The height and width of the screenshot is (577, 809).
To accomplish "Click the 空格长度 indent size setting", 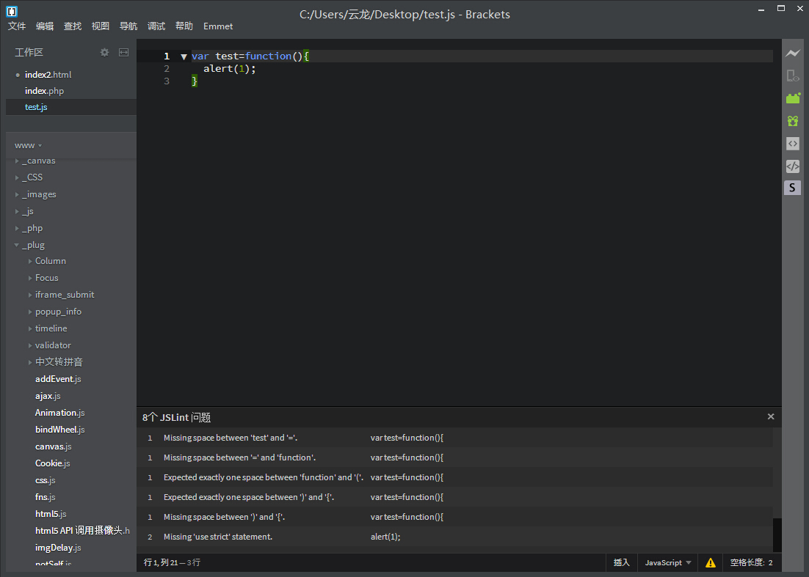I will [751, 562].
